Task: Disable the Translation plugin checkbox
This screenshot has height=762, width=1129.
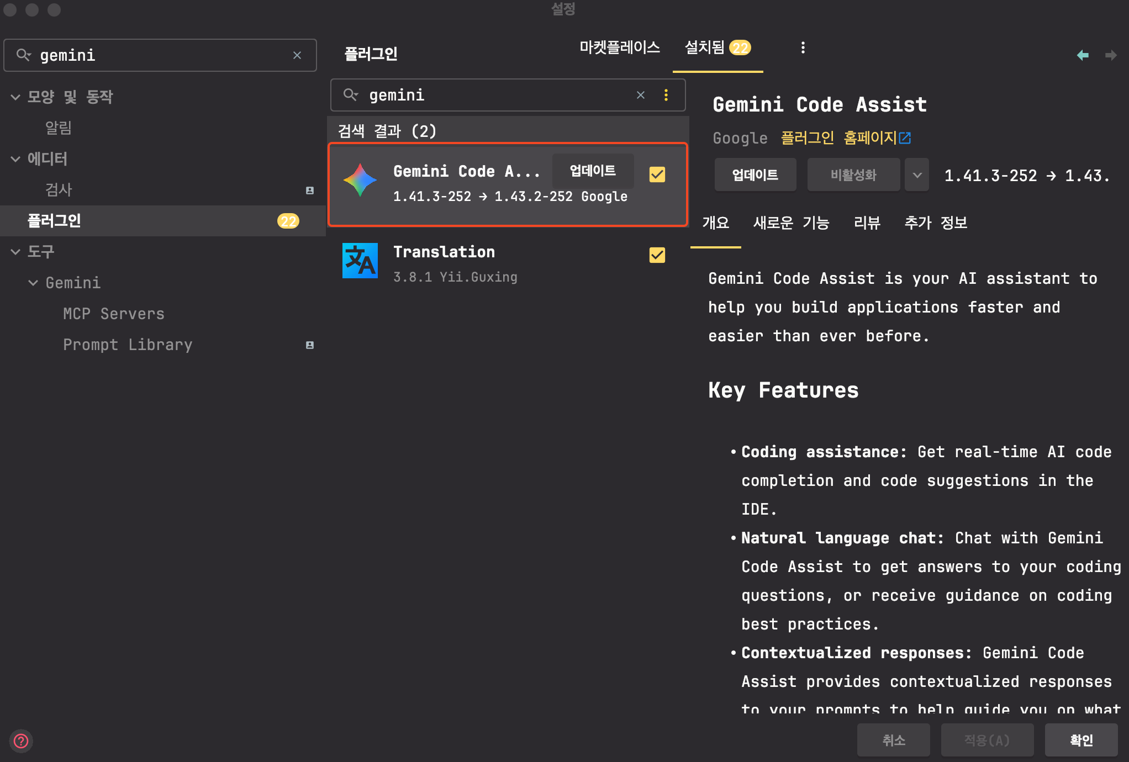Action: point(657,255)
